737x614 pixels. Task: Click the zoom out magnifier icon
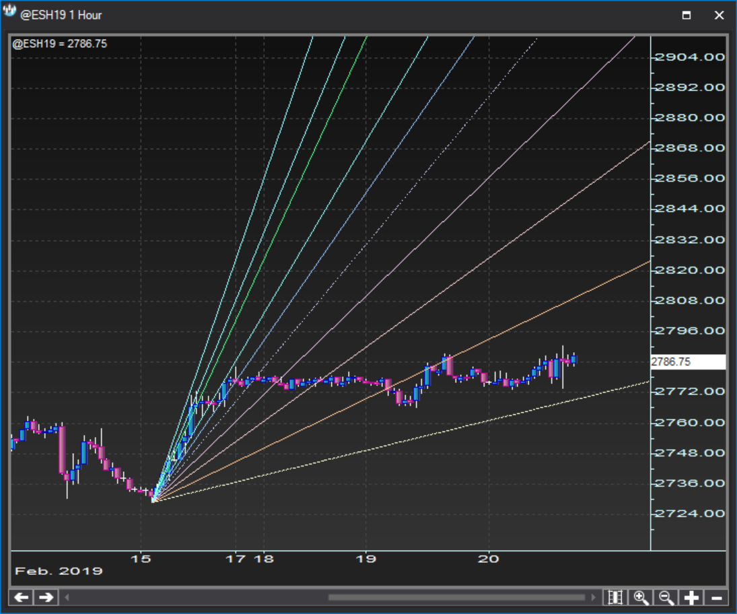pyautogui.click(x=666, y=598)
